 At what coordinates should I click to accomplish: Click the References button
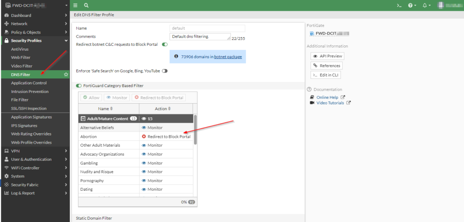point(326,65)
